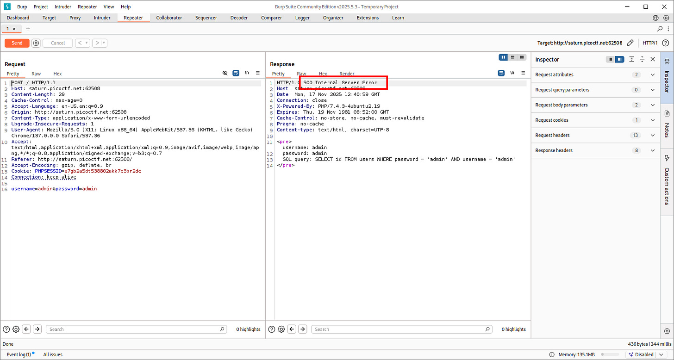Select side-by-side request/response layout

point(503,57)
